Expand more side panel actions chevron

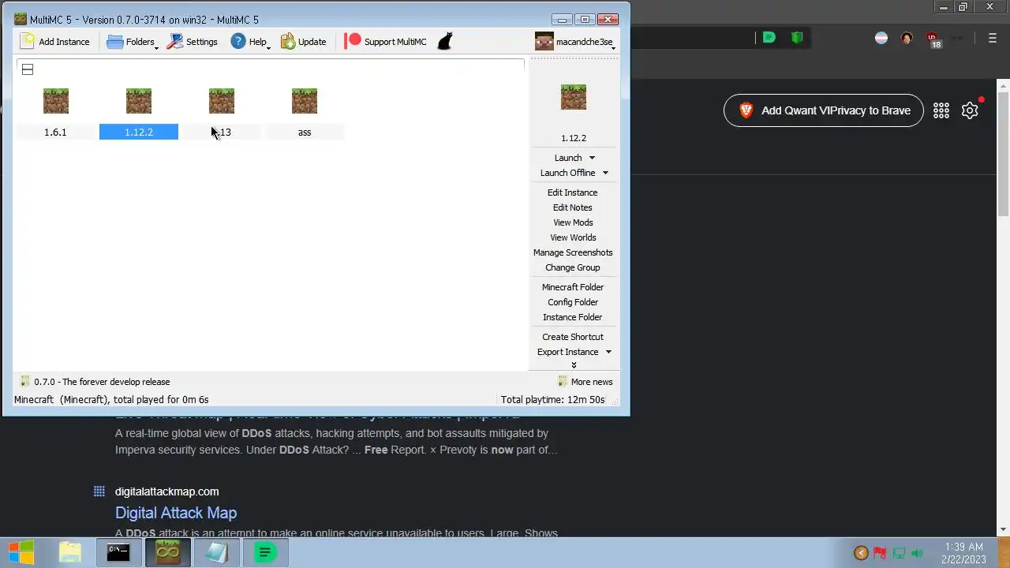click(x=574, y=364)
